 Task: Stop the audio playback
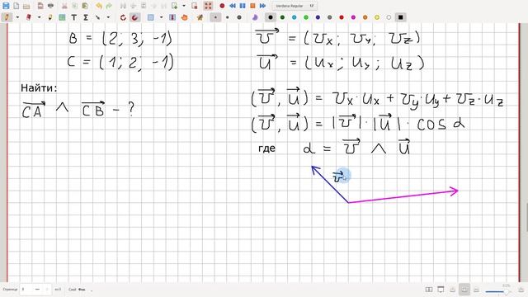(x=252, y=6)
